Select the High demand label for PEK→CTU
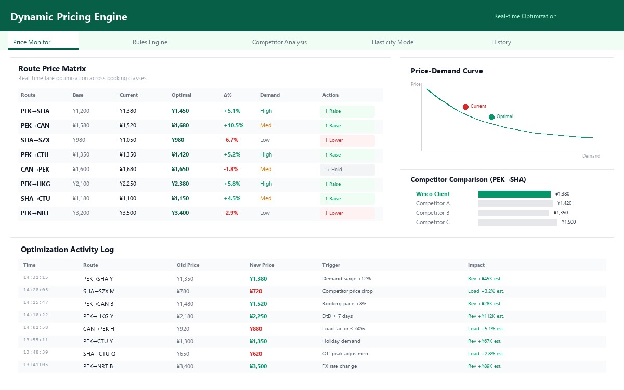 [x=266, y=154]
